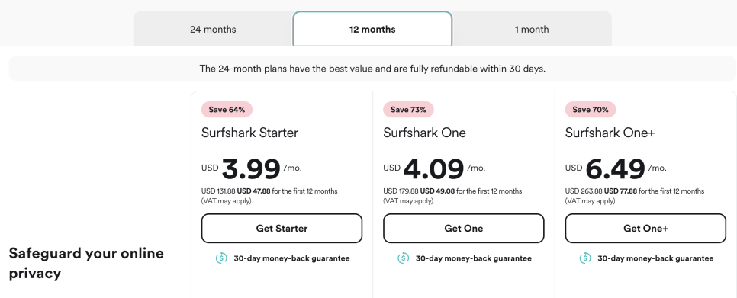737x298 pixels.
Task: Click the USD 4.09 monthly price
Action: (434, 169)
